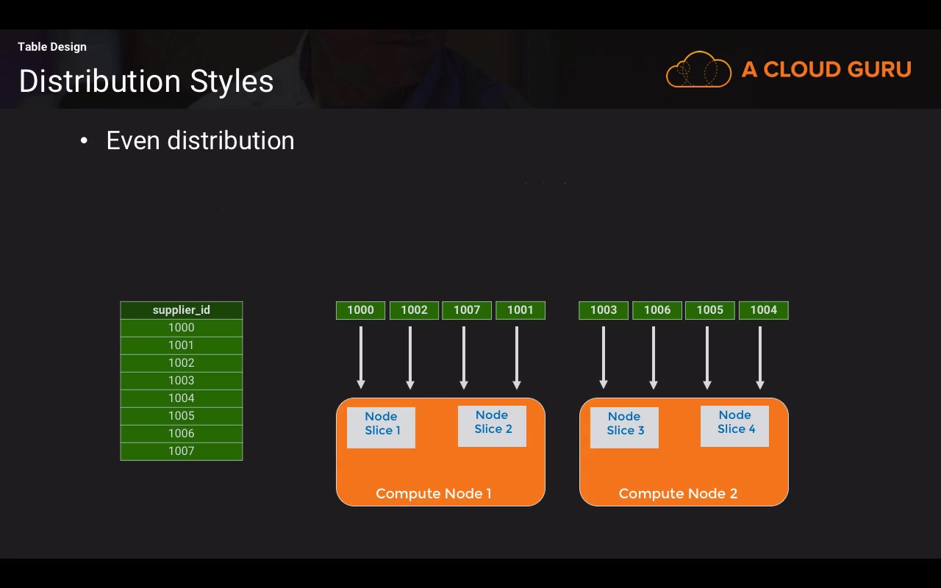941x588 pixels.
Task: Click the arrow below the 1003 box
Action: tap(604, 358)
